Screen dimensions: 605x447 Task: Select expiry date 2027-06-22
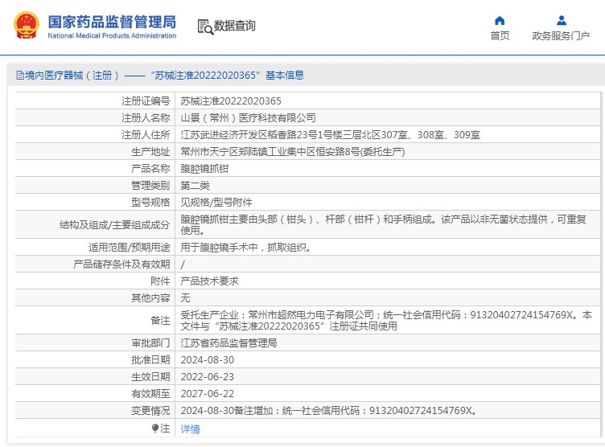[x=208, y=394]
